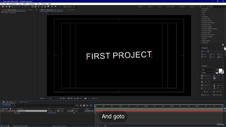The height and width of the screenshot is (127, 226).
Task: Toggle visibility eye of First project layer
Action: (1, 111)
